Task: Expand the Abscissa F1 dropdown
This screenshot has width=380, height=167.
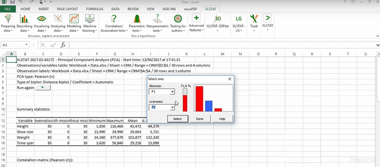Action: pyautogui.click(x=172, y=92)
